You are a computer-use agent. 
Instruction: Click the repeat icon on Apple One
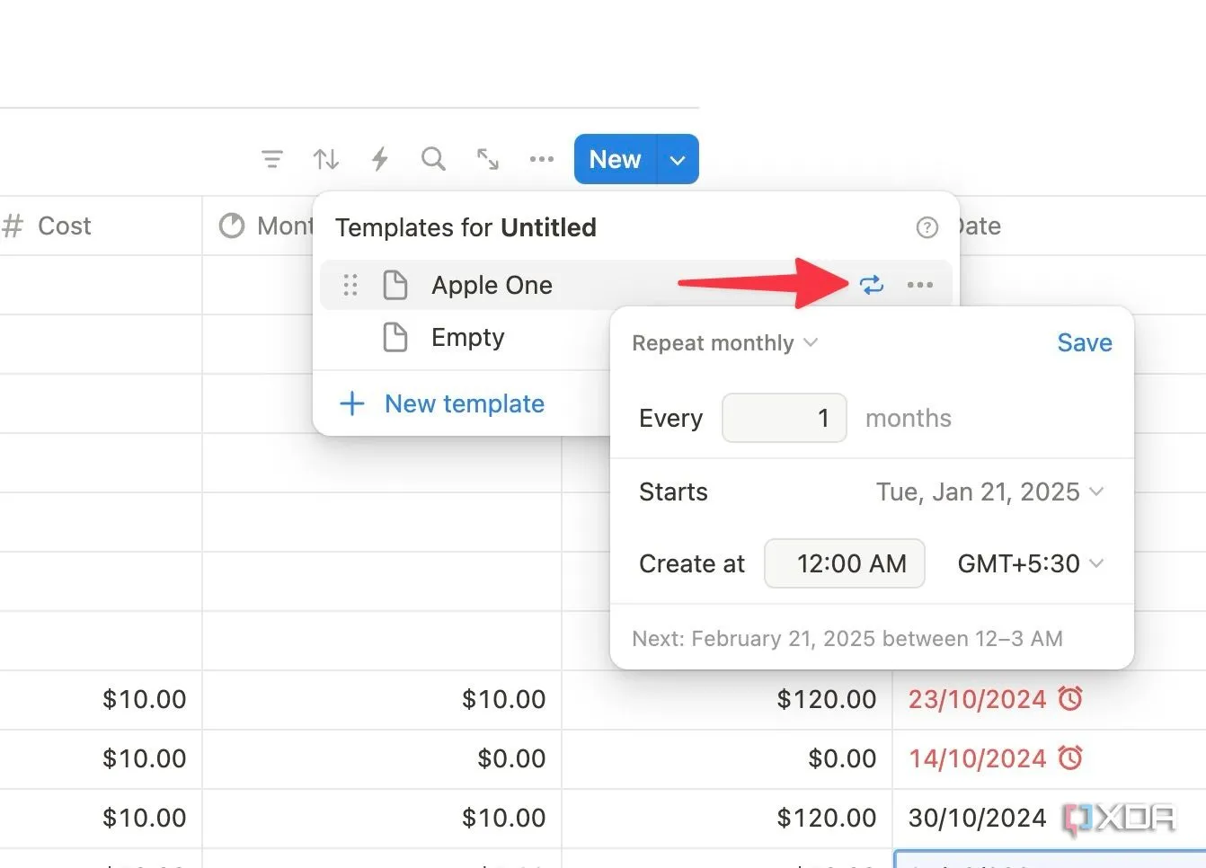[871, 285]
